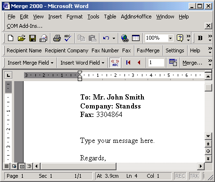Viewport: 215px width, 182px height.
Task: Open the Addins4office menu
Action: pyautogui.click(x=136, y=17)
